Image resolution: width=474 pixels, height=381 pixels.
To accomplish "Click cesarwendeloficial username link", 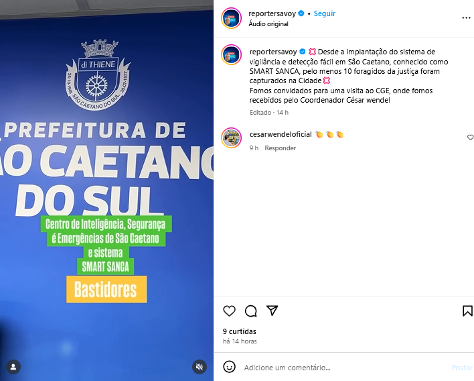I will coord(281,134).
